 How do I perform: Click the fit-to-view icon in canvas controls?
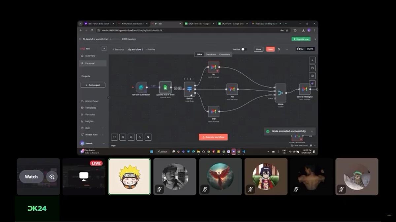tap(114, 137)
